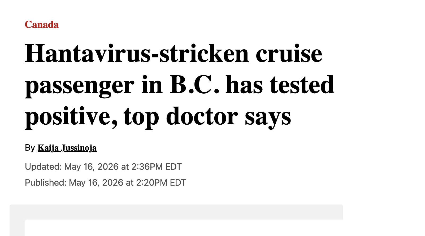Click "May 16, 2026" in the Published line
This screenshot has height=236, width=425.
pyautogui.click(x=96, y=183)
